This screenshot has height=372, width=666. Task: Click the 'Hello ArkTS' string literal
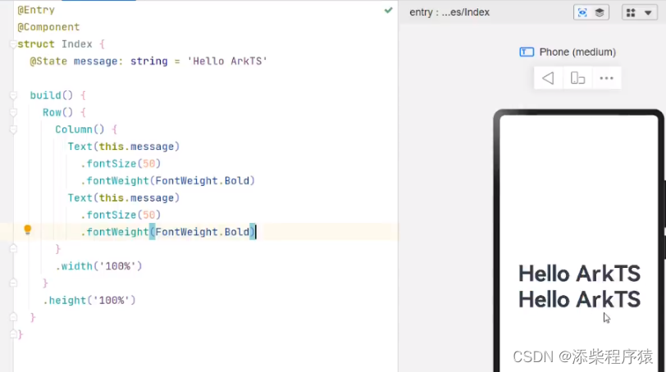tap(227, 61)
